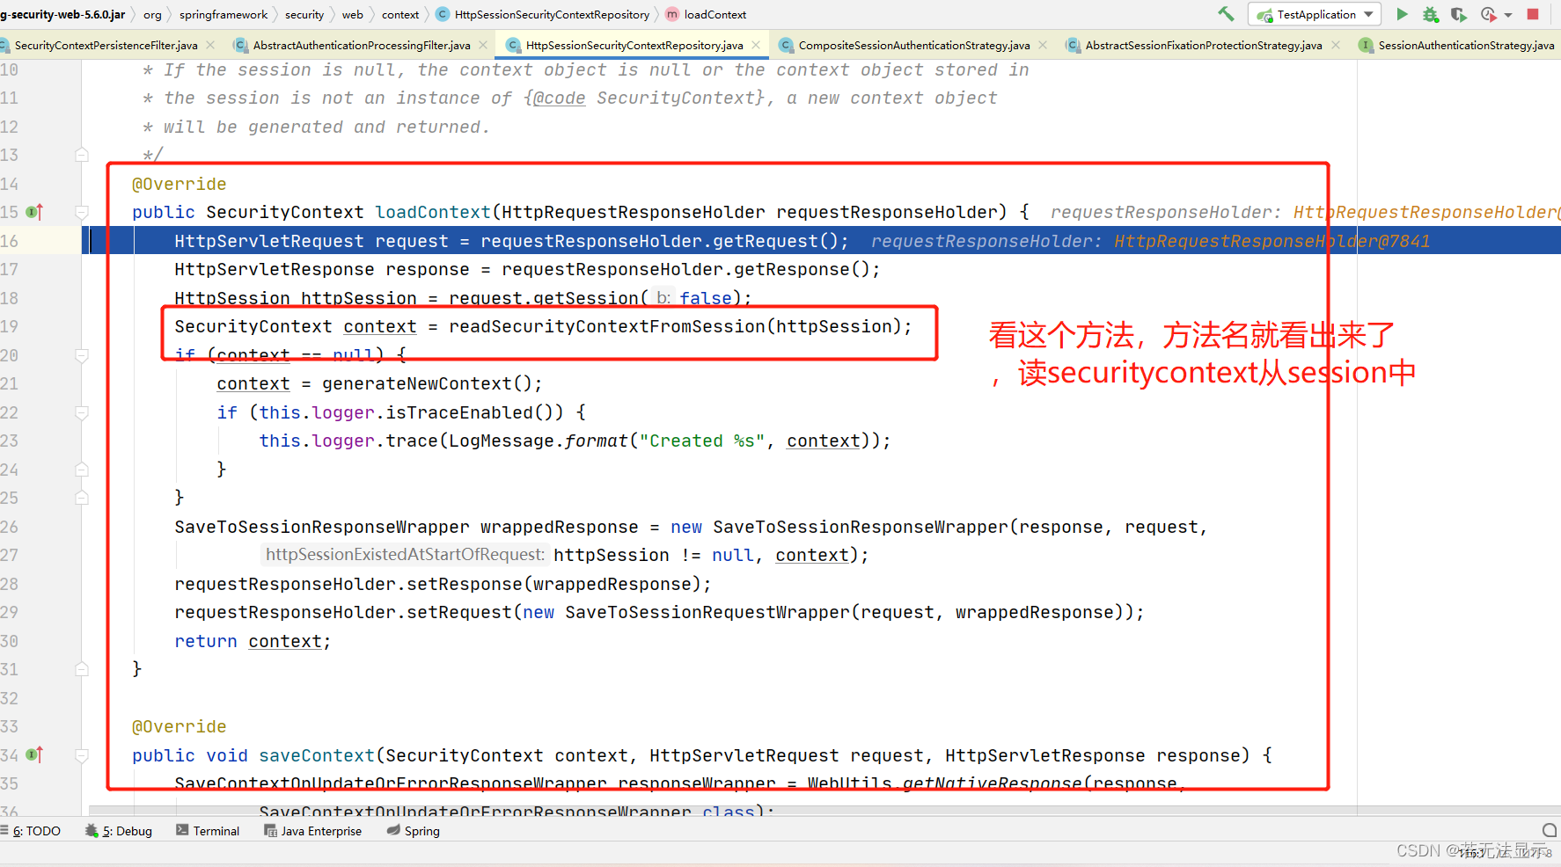Screen dimensions: 1561x867
Task: Collapse the isTraceEnabled fold marker at line 22
Action: click(x=82, y=412)
